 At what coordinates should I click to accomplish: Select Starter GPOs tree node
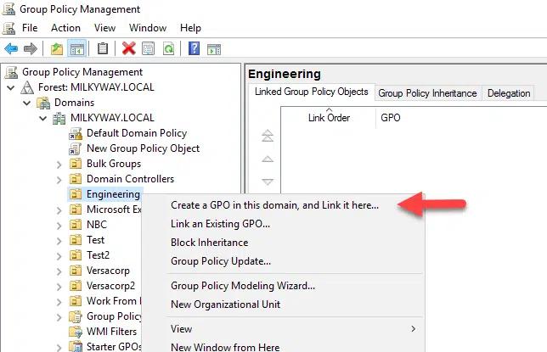point(114,347)
